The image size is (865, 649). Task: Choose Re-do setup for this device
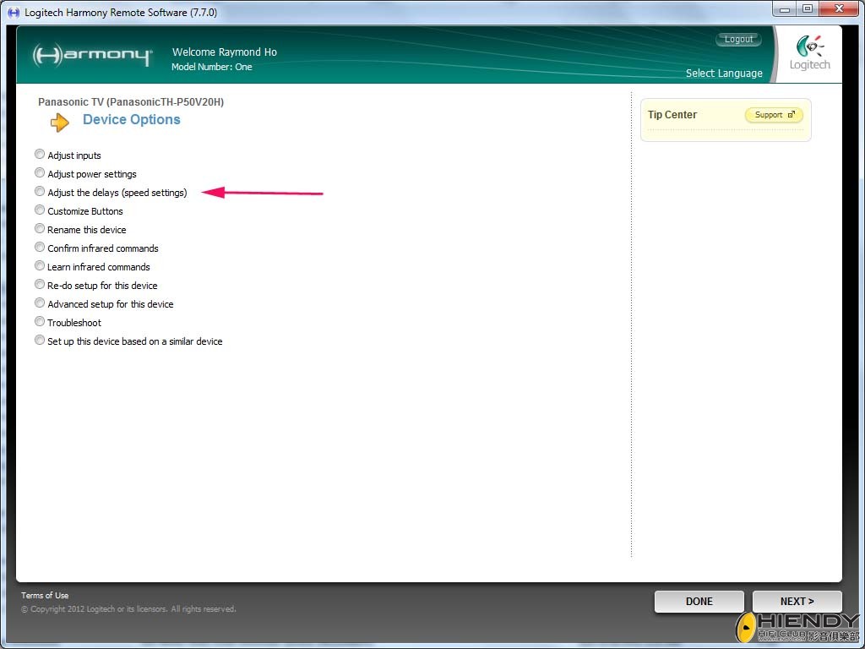(40, 285)
